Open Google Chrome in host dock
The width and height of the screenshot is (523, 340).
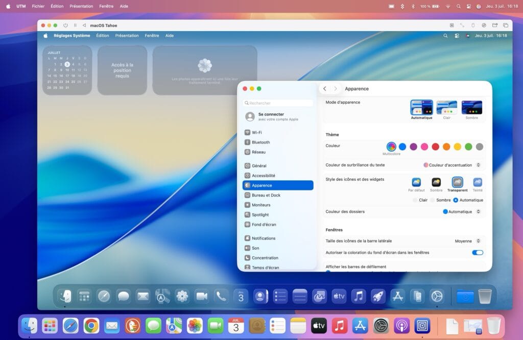pos(91,326)
